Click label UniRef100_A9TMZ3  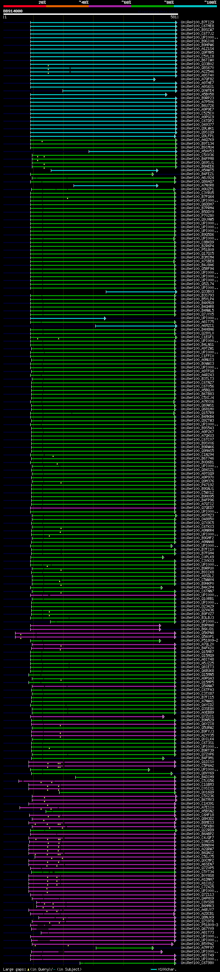click(x=197, y=515)
